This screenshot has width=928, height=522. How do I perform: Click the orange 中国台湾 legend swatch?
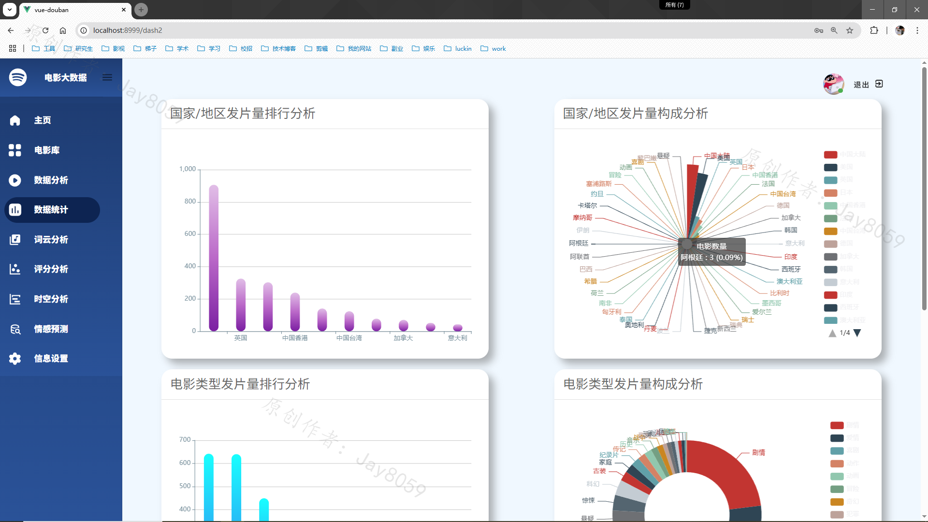pos(830,231)
